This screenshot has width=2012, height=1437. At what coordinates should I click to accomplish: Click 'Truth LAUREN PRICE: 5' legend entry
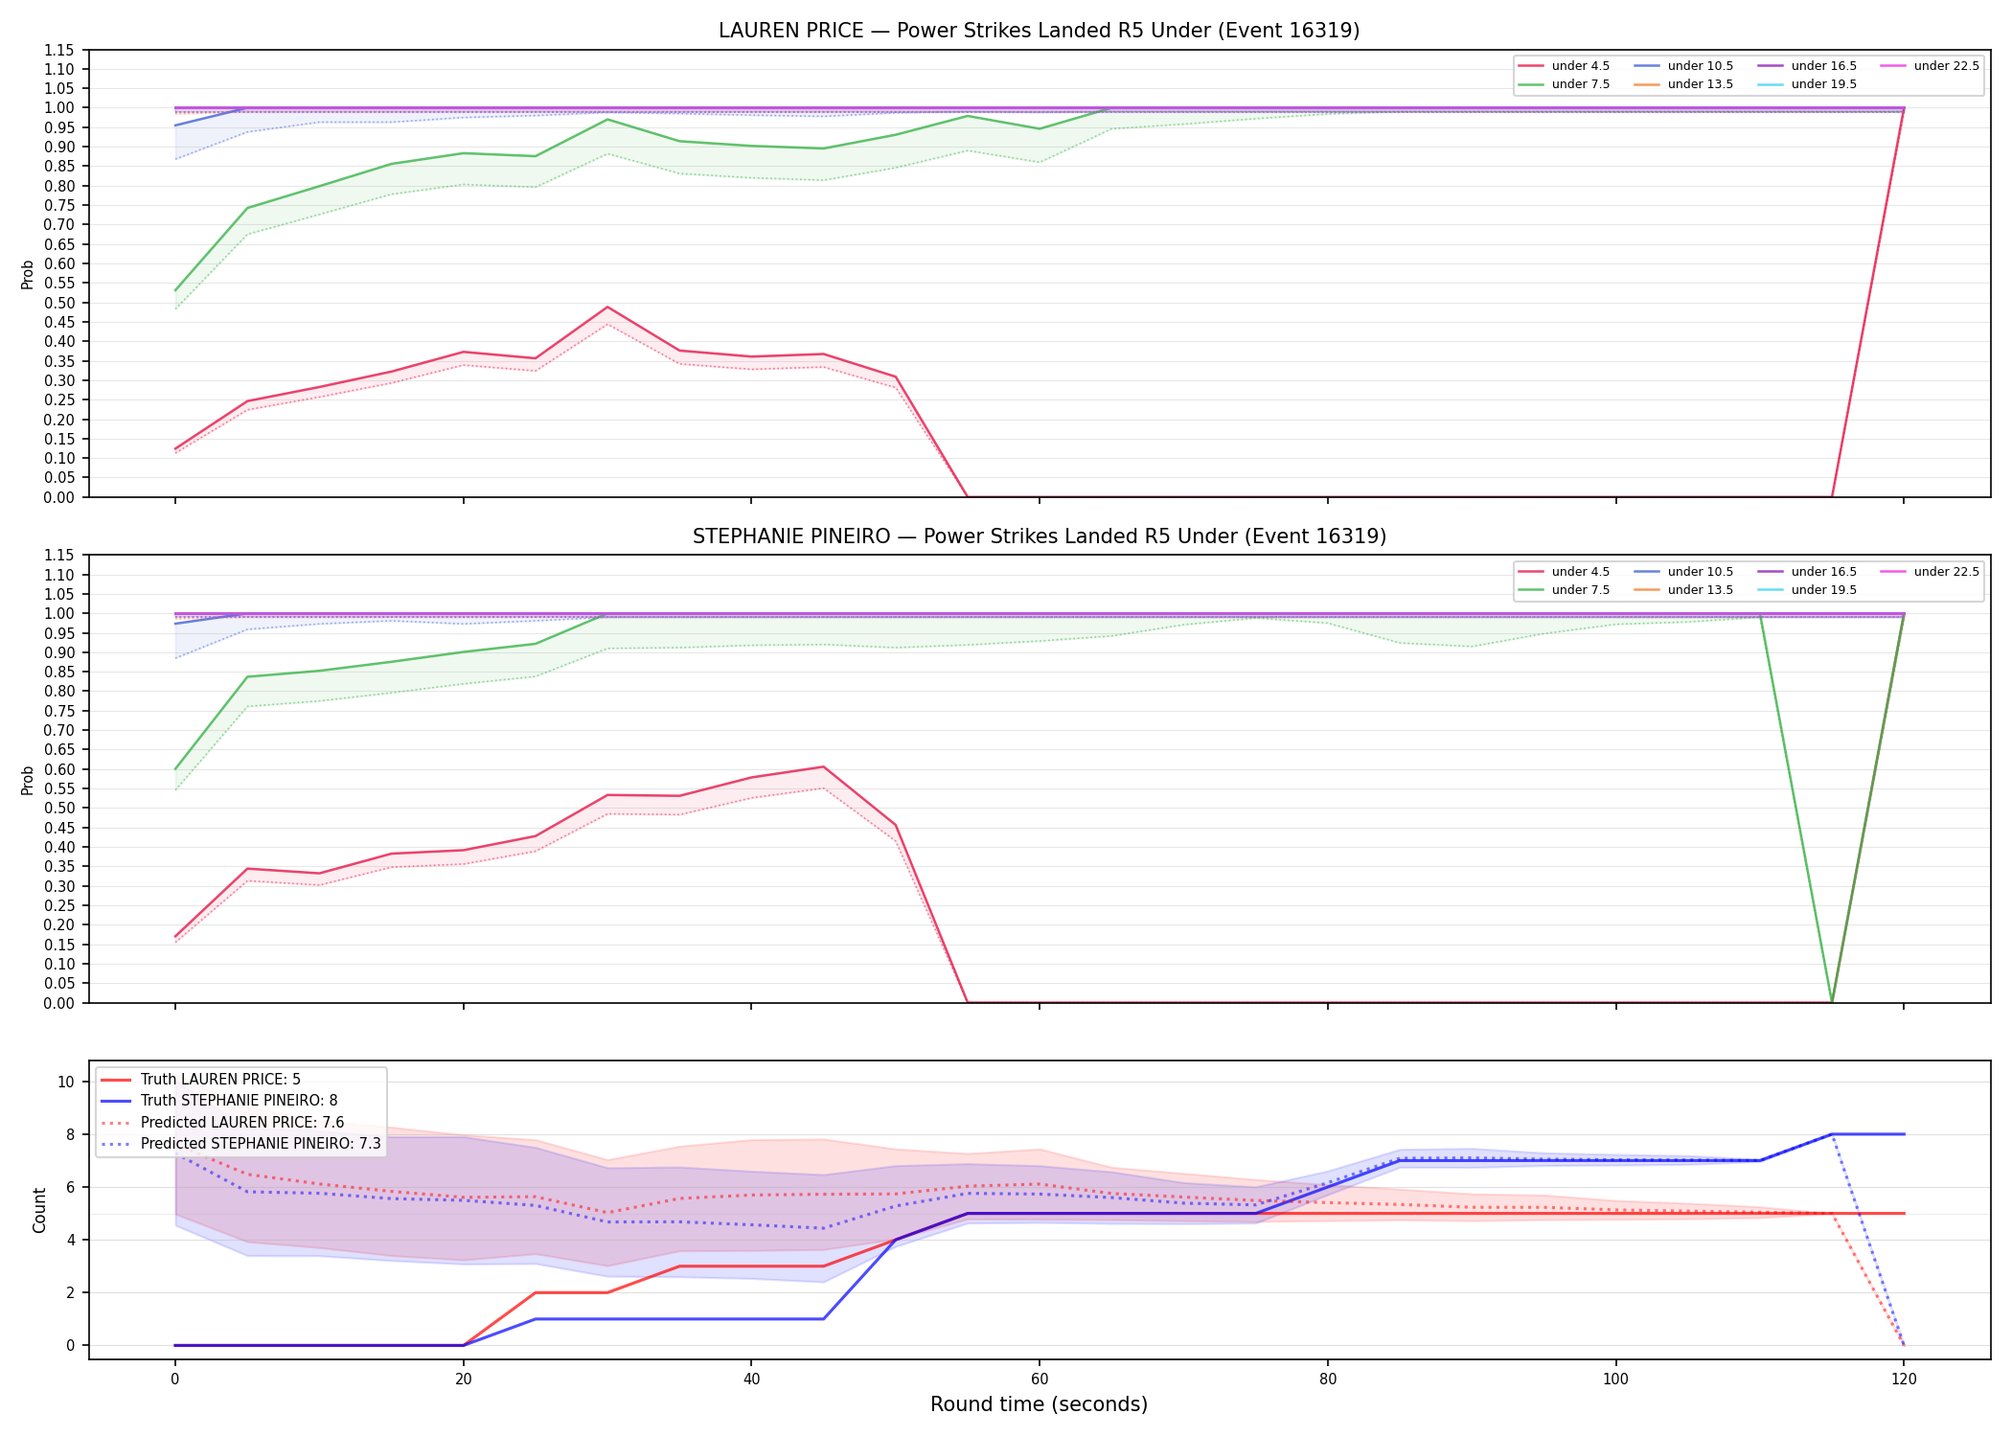201,1080
